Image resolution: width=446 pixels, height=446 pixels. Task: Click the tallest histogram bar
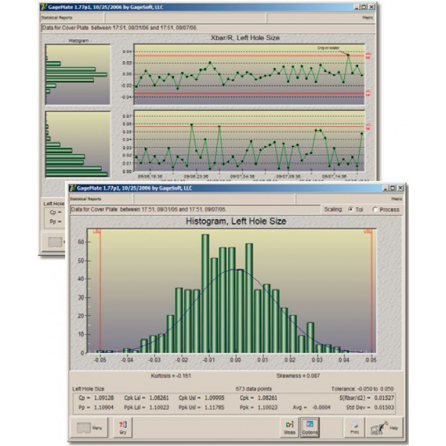tap(205, 293)
